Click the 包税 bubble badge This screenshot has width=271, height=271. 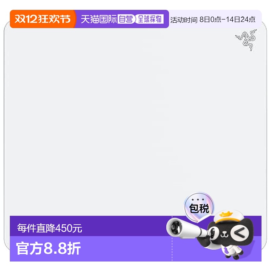coord(199,207)
